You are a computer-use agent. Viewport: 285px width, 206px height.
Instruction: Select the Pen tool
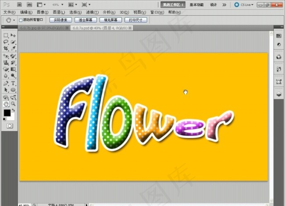point(6,83)
